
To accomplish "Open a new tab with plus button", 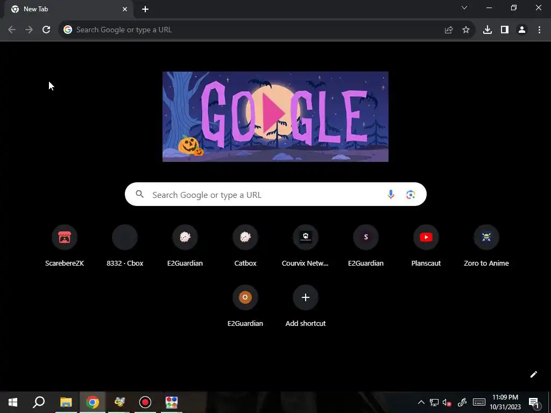I will pyautogui.click(x=145, y=9).
